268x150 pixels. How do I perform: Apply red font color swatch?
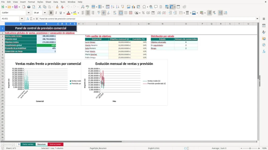68,13
